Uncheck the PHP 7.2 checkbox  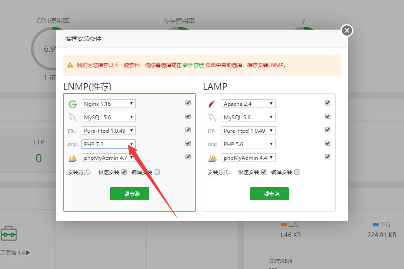tap(188, 143)
